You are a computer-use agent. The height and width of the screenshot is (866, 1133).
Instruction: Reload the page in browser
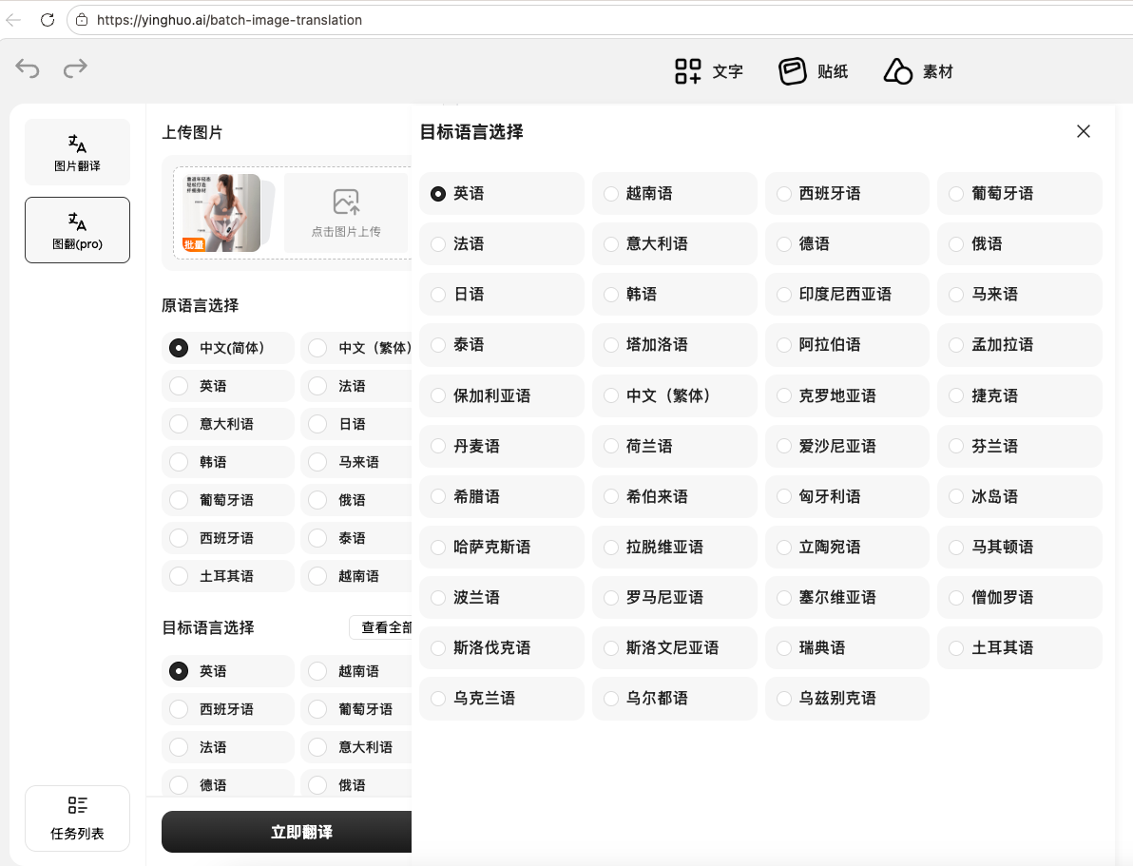coord(48,20)
